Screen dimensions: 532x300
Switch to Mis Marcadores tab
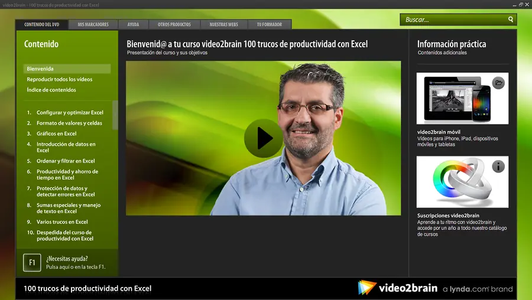tap(93, 24)
